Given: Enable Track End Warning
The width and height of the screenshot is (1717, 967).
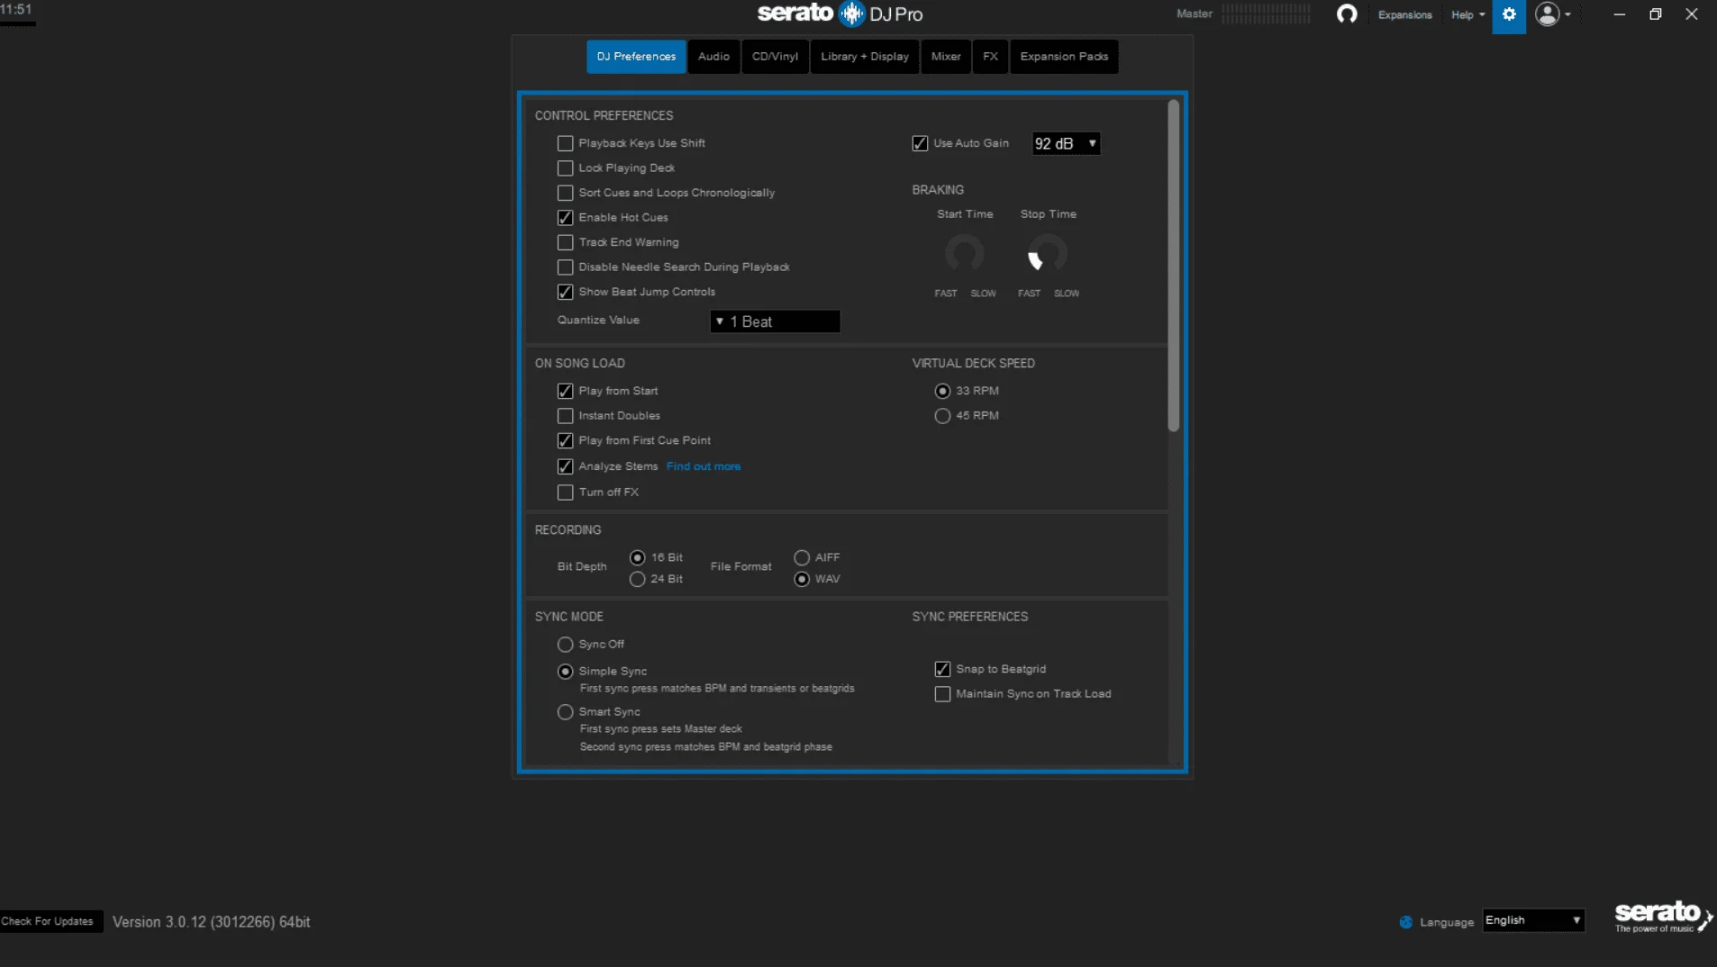Looking at the screenshot, I should pyautogui.click(x=565, y=242).
